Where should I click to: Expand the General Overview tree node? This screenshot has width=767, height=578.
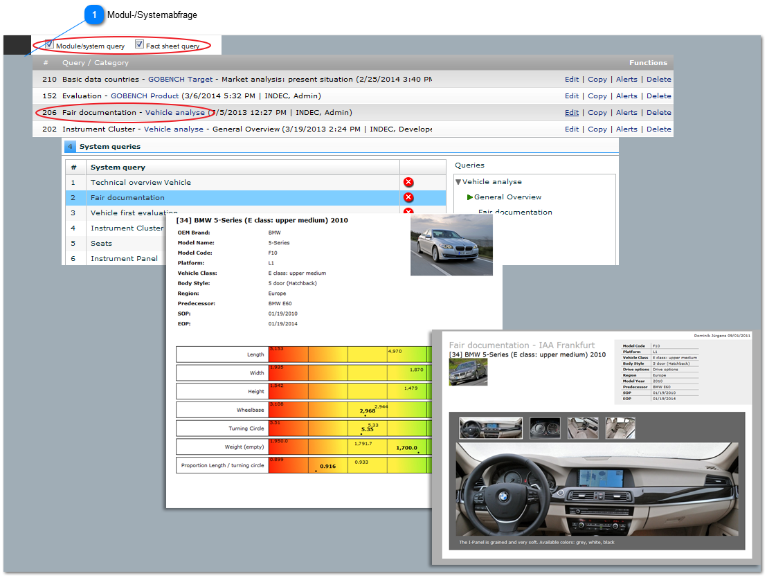(x=469, y=197)
